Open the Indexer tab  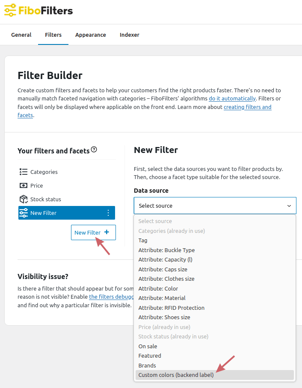[x=130, y=35]
